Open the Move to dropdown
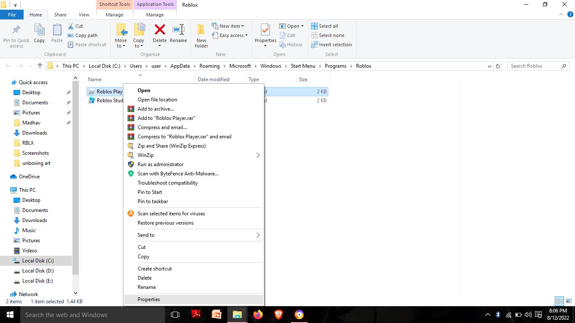This screenshot has width=575, height=323. coord(121,43)
